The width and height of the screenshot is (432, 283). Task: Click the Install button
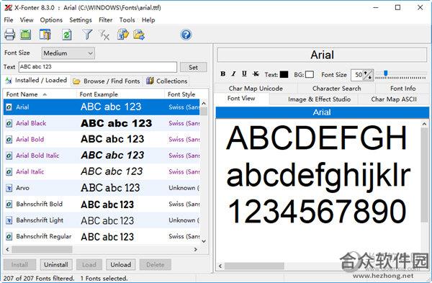[x=19, y=265]
